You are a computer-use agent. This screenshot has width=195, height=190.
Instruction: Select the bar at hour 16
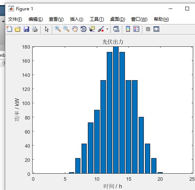coord(135,127)
